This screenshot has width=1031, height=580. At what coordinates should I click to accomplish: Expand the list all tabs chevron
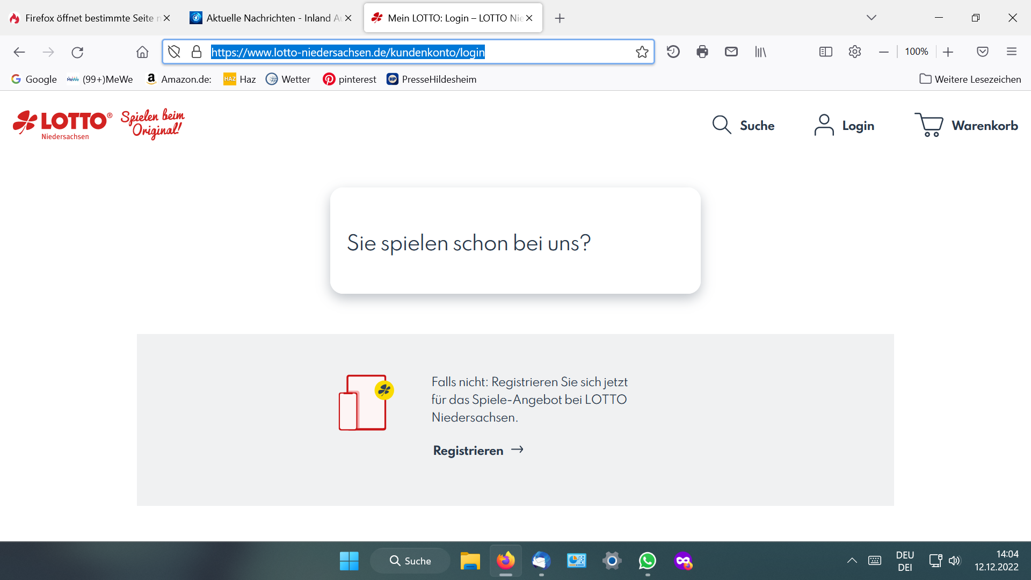click(x=871, y=18)
